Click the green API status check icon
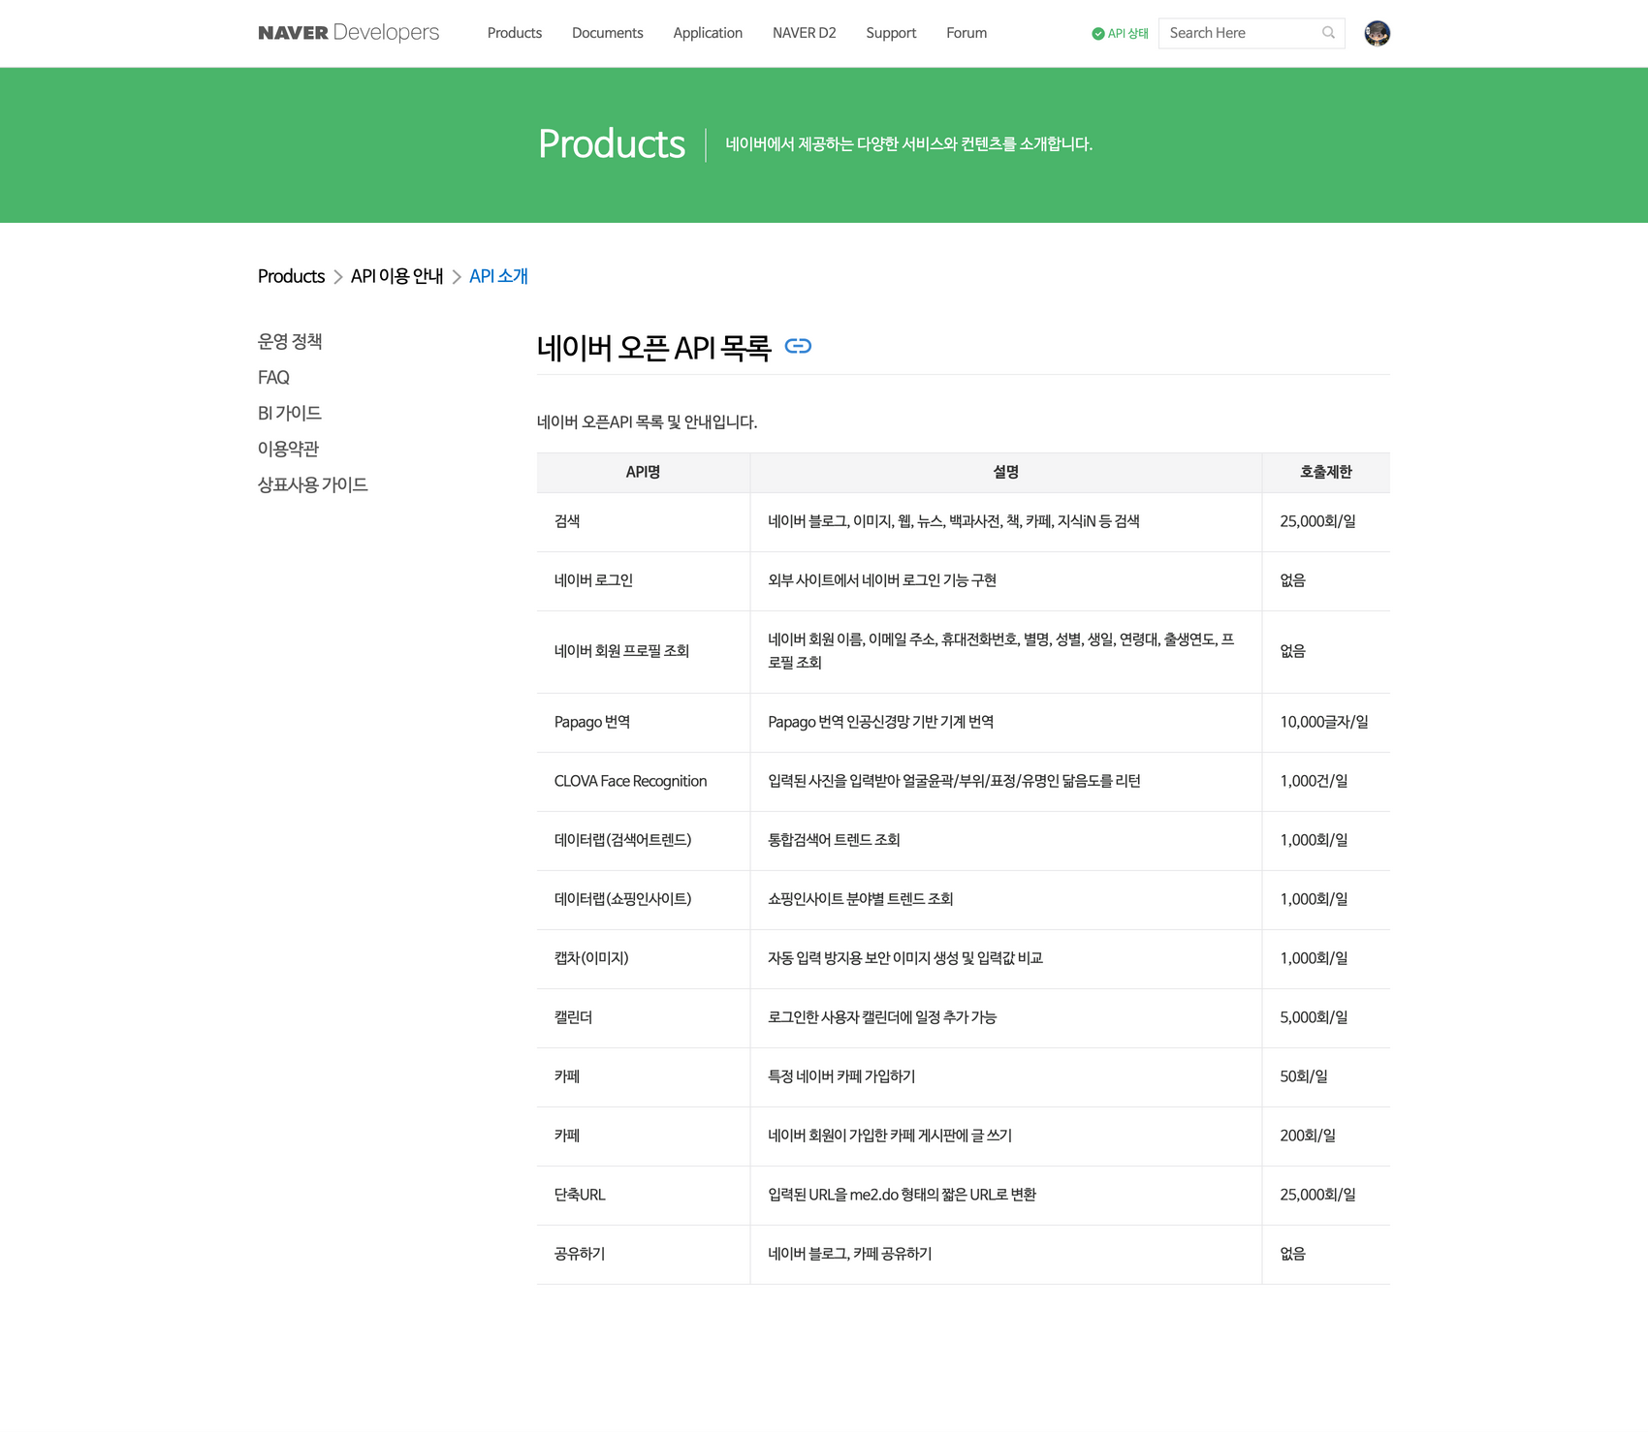The image size is (1648, 1432). tap(1098, 33)
